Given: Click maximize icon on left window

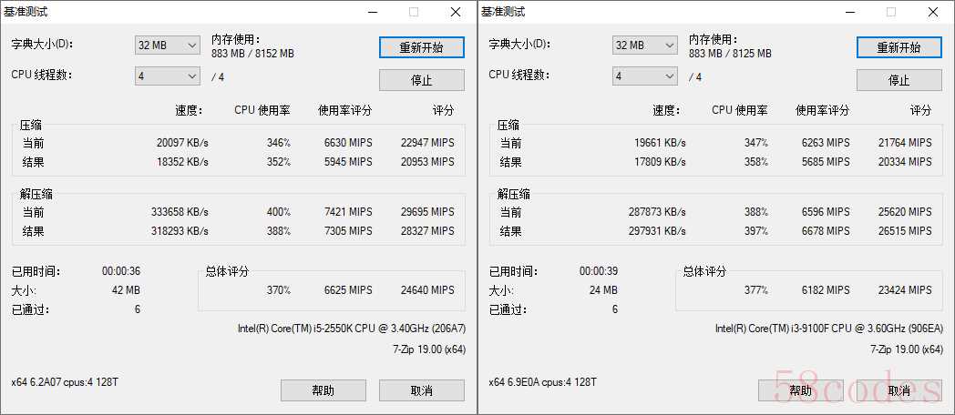Looking at the screenshot, I should [x=414, y=12].
